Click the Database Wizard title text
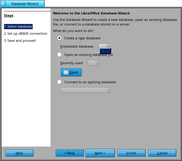 (25, 4)
